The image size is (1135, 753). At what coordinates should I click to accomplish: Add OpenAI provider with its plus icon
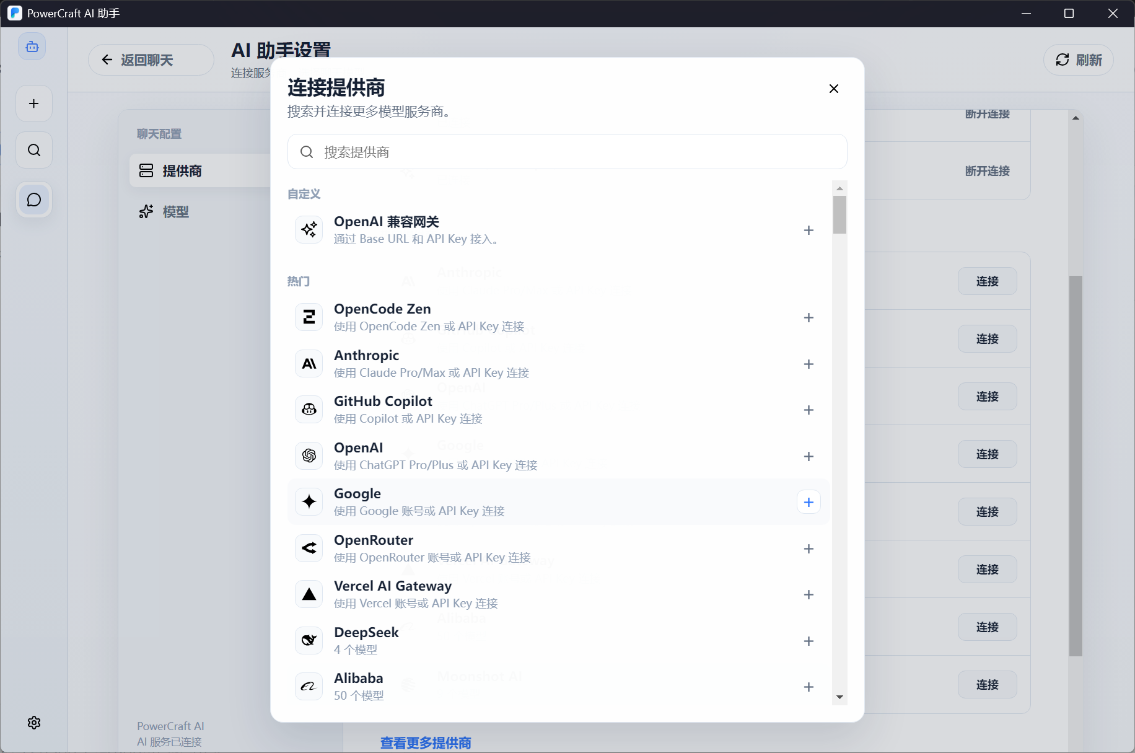coord(809,457)
